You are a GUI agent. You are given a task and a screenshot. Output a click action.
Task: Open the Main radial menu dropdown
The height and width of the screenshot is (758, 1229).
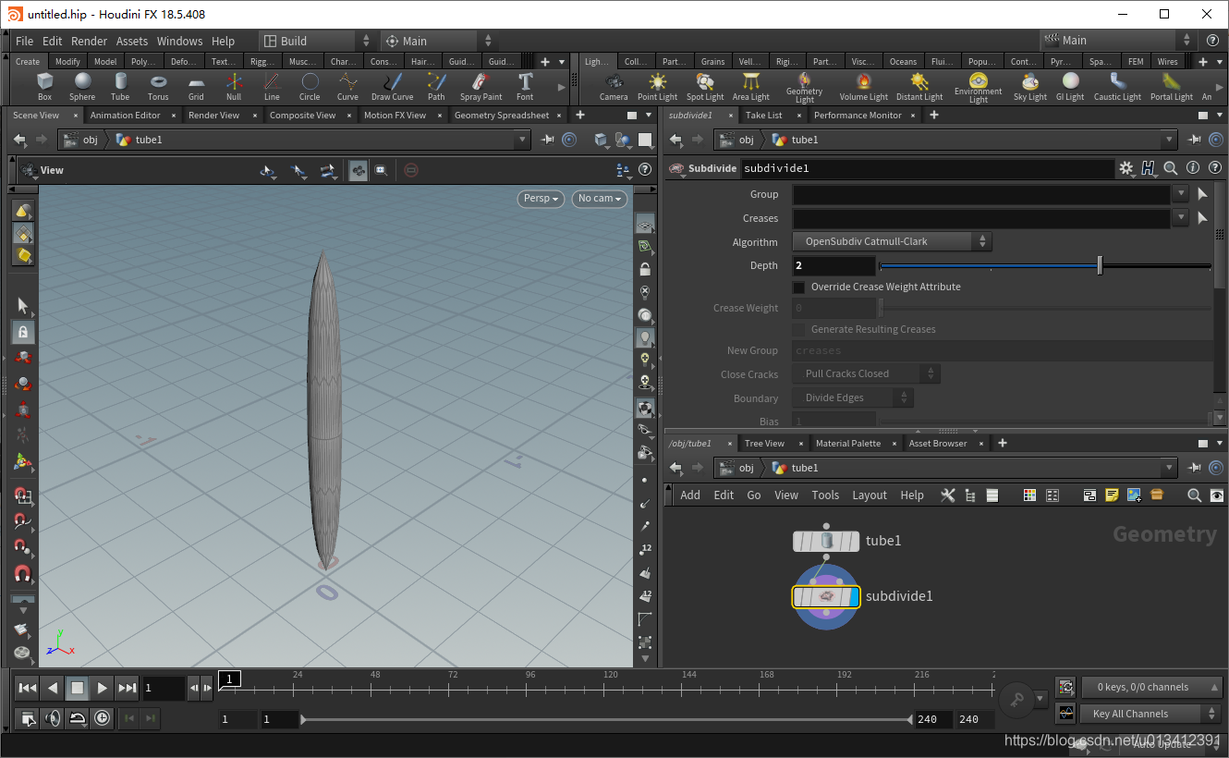[438, 41]
